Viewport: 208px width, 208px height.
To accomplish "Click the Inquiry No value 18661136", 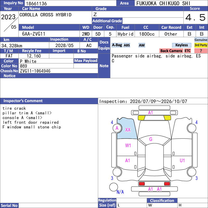I will point(36,3).
